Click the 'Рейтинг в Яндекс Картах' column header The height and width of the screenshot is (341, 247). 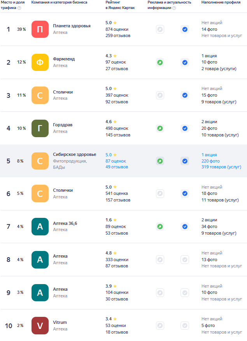[120, 5]
